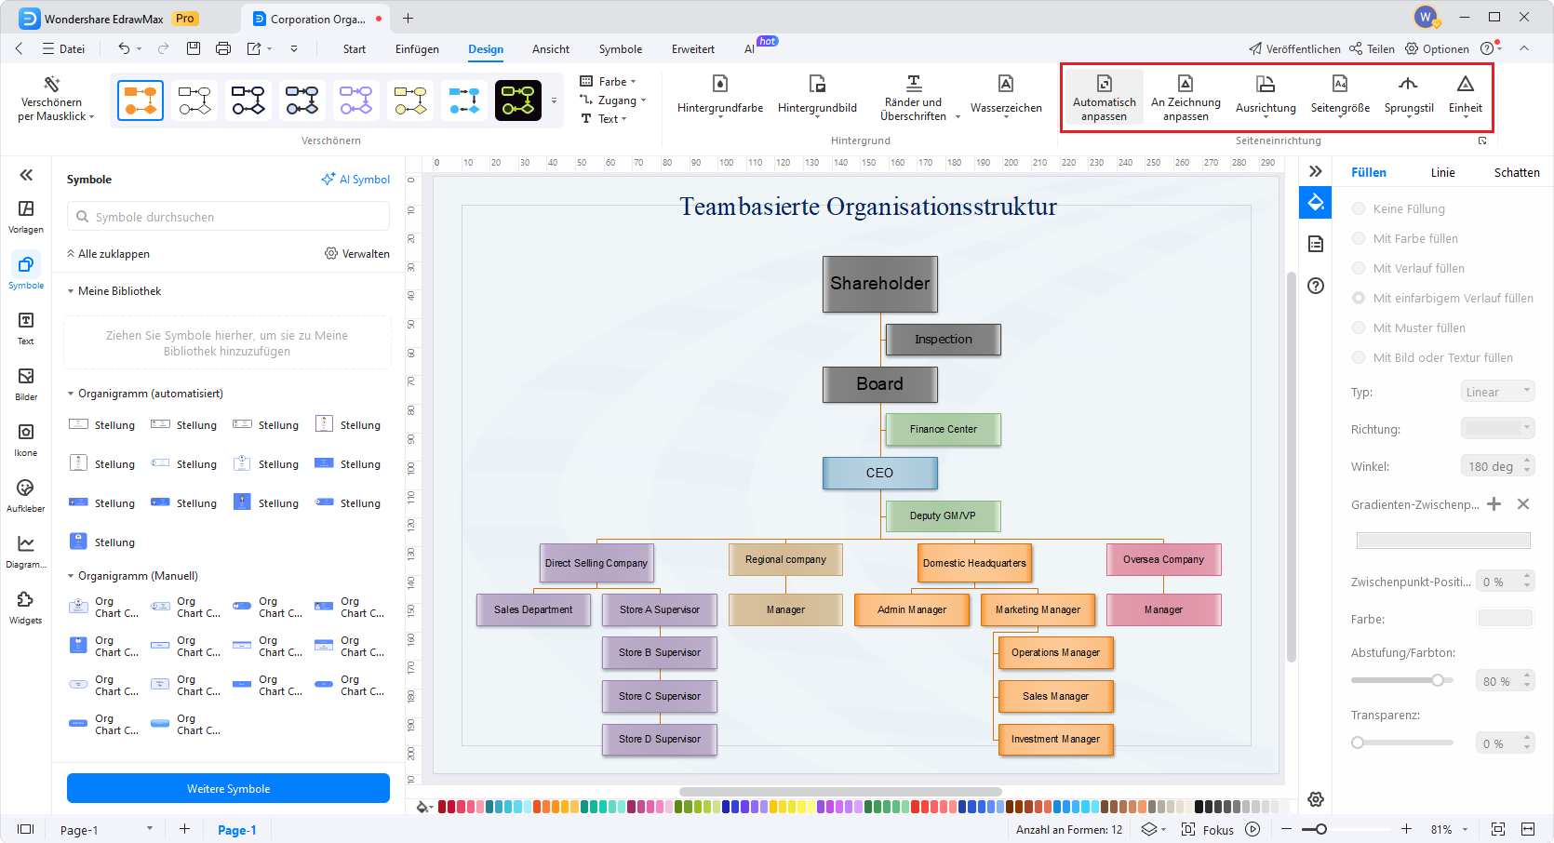Select Mit Farbe füllen option
The width and height of the screenshot is (1554, 843).
coord(1359,238)
